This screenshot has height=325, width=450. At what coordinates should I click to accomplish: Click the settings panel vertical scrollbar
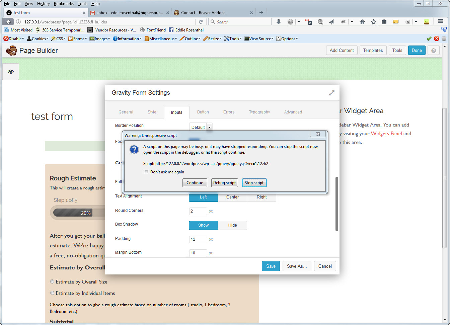(x=337, y=204)
